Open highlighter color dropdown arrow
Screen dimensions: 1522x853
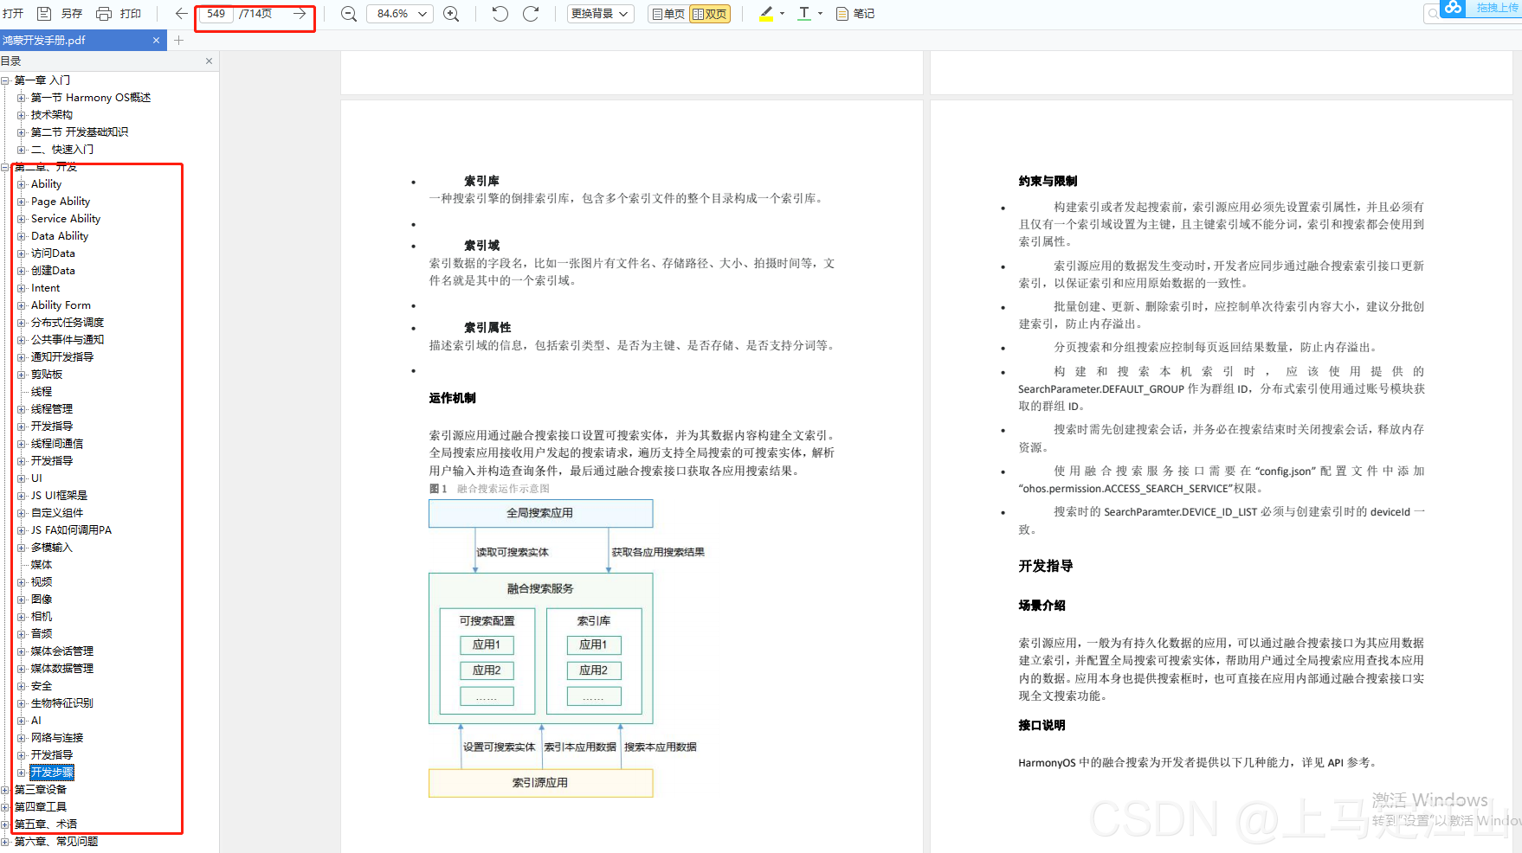783,14
